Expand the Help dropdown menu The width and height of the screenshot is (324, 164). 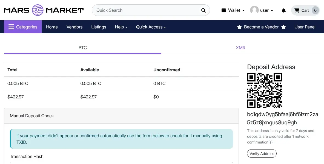(x=121, y=27)
